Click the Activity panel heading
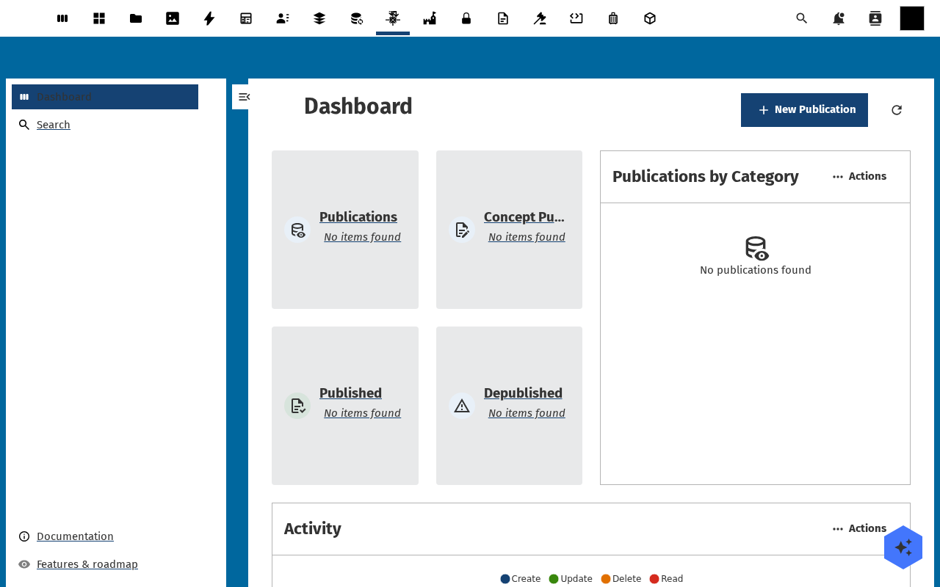 pos(313,528)
